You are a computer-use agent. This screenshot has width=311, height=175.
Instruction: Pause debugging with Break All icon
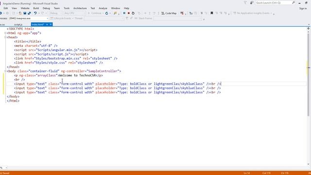[x=124, y=13]
